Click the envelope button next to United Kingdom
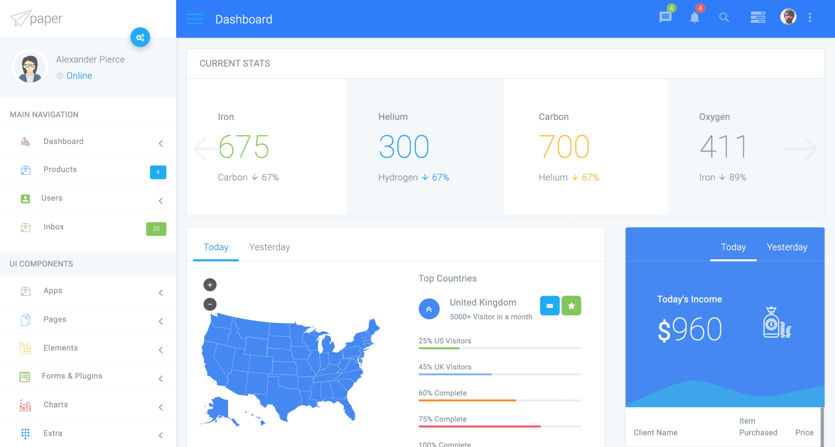Image resolution: width=835 pixels, height=447 pixels. click(549, 306)
